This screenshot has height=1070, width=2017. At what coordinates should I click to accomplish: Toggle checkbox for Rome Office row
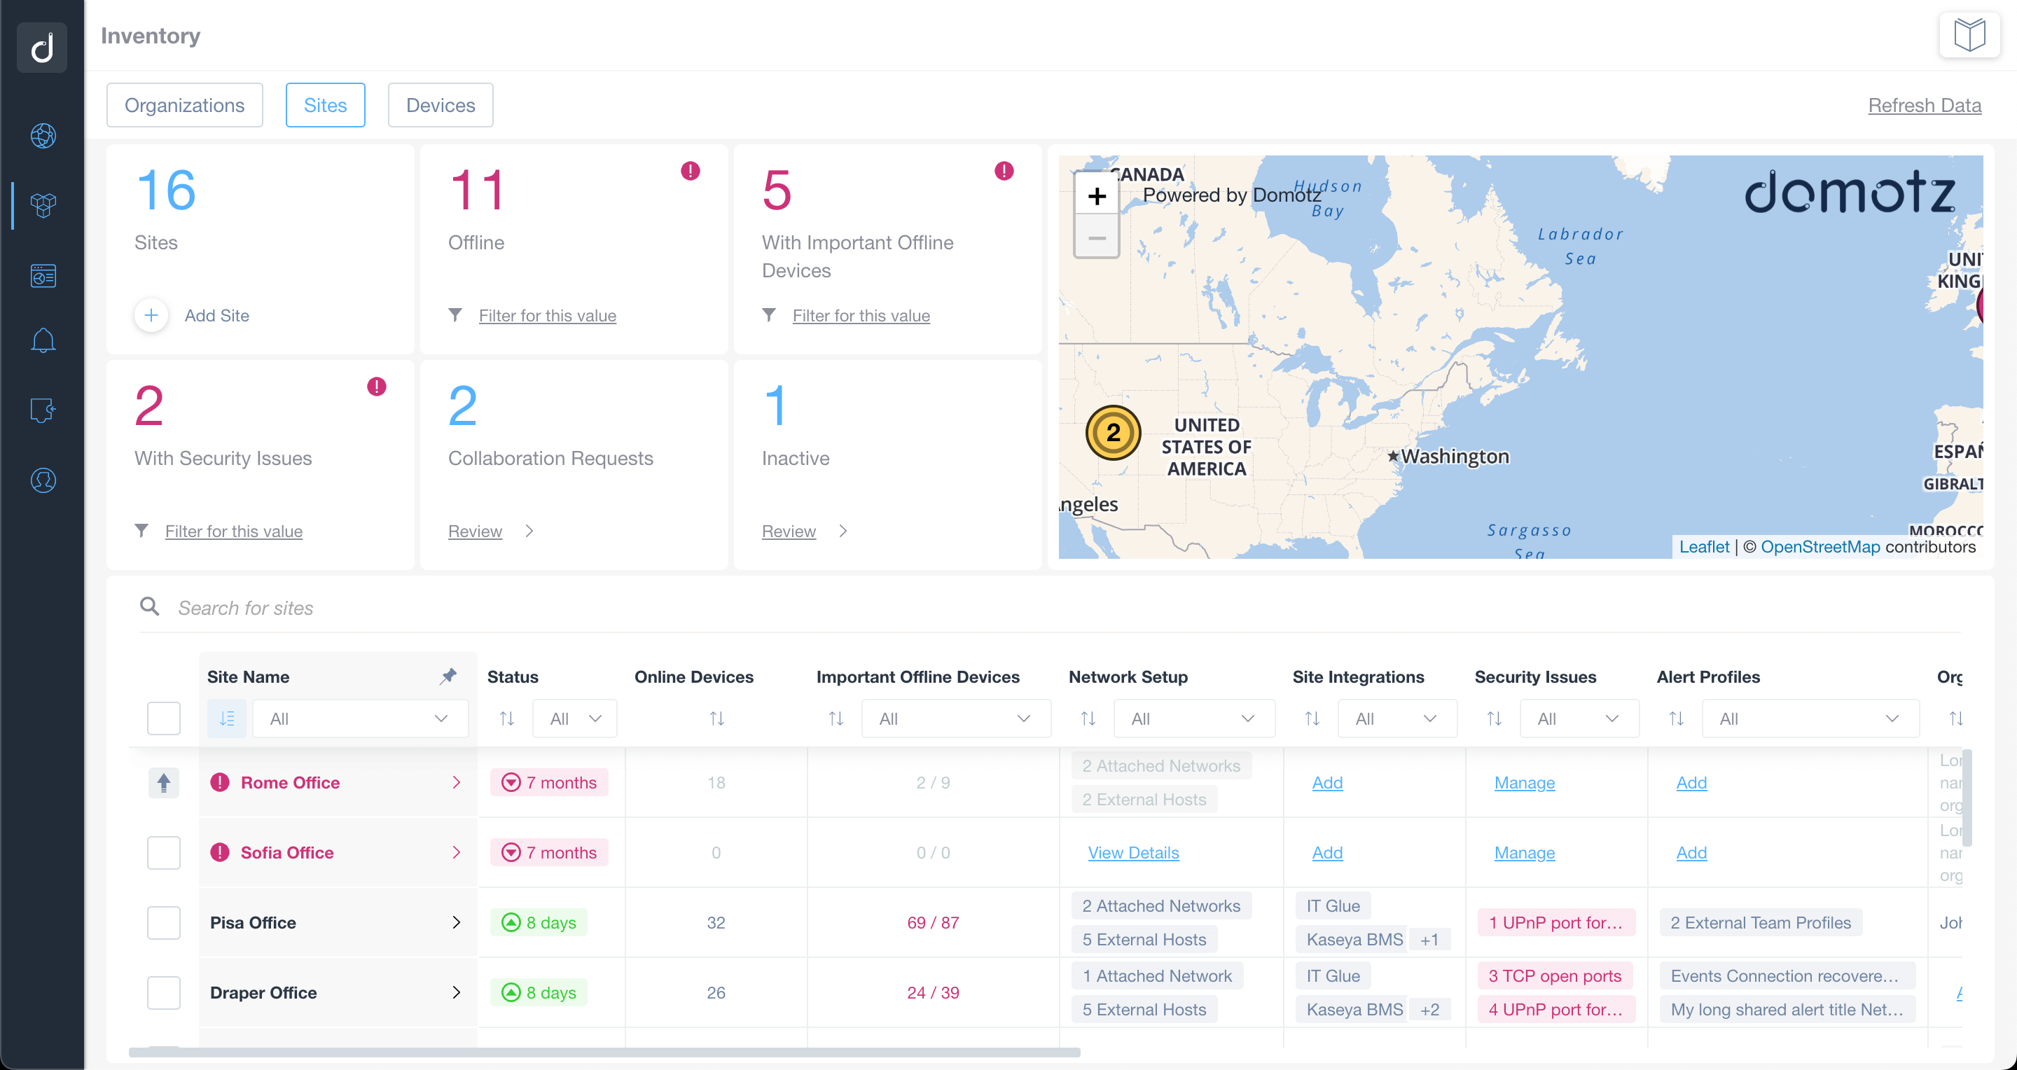pyautogui.click(x=162, y=783)
